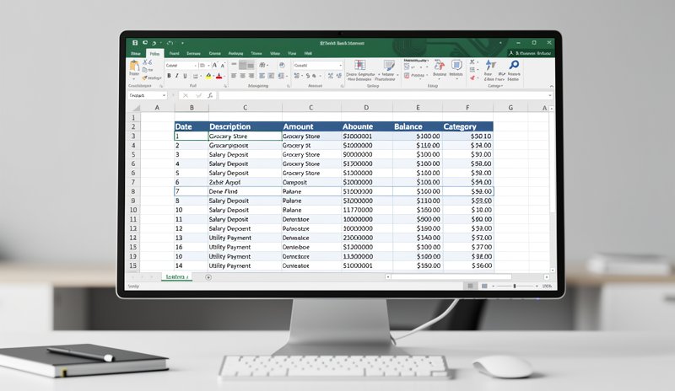675x391 pixels.
Task: Open the Font group dialog launcher
Action: [x=225, y=86]
